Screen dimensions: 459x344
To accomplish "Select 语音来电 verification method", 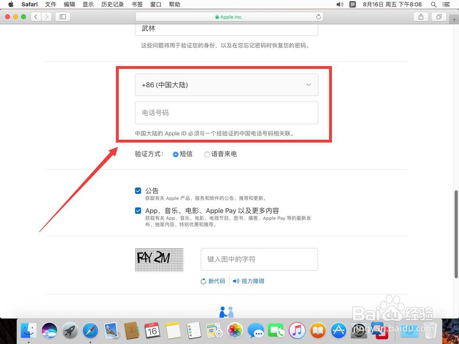I will click(x=207, y=155).
